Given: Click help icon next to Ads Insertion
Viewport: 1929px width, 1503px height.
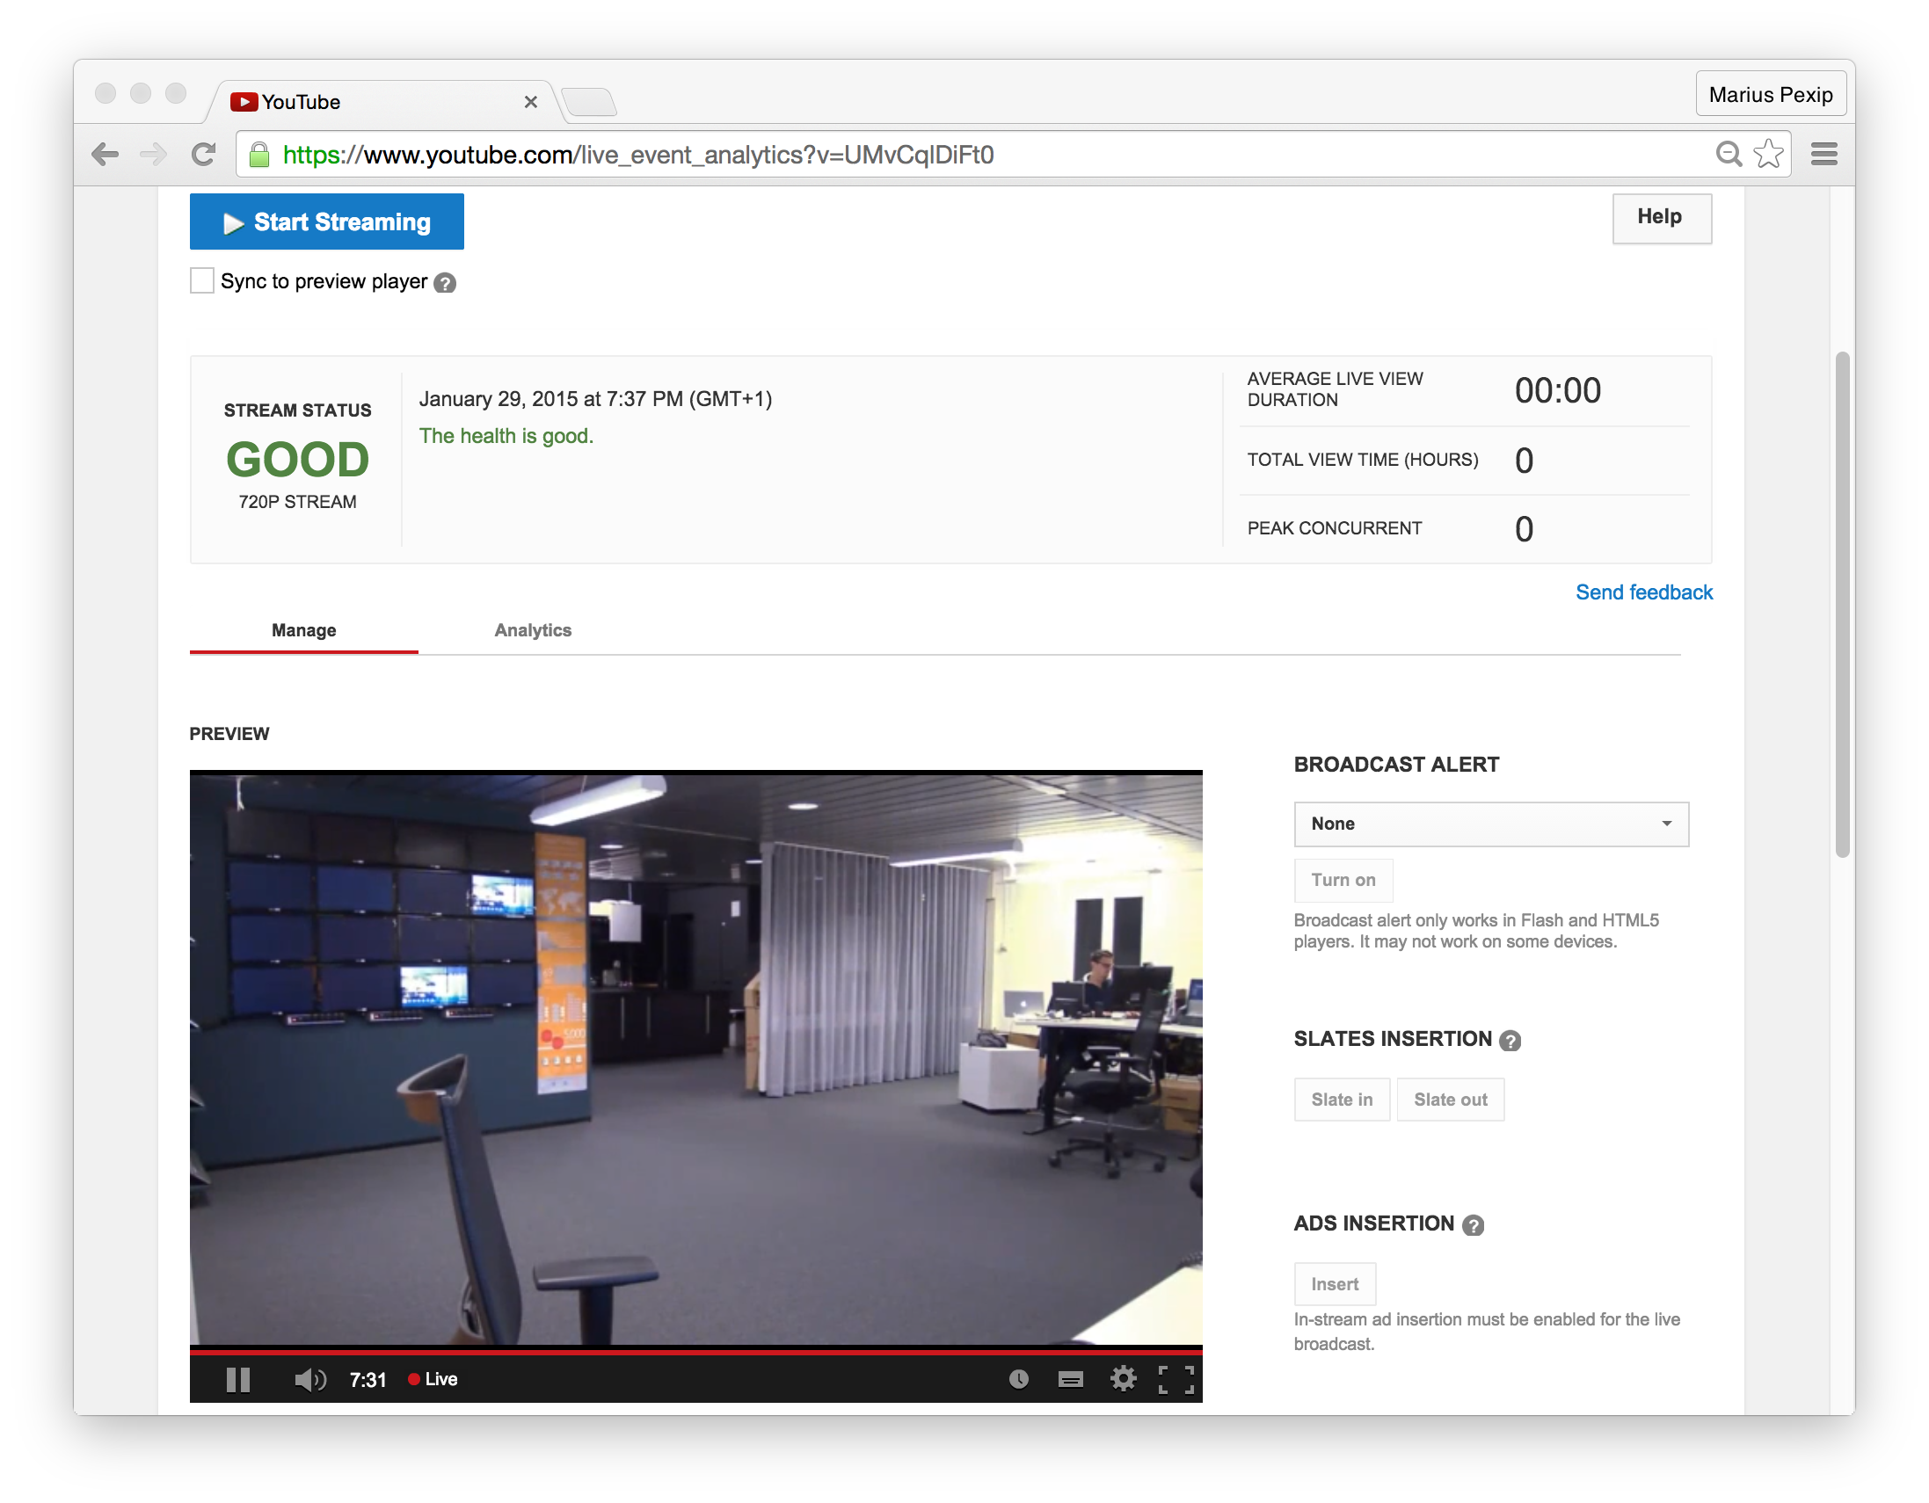Looking at the screenshot, I should coord(1474,1226).
